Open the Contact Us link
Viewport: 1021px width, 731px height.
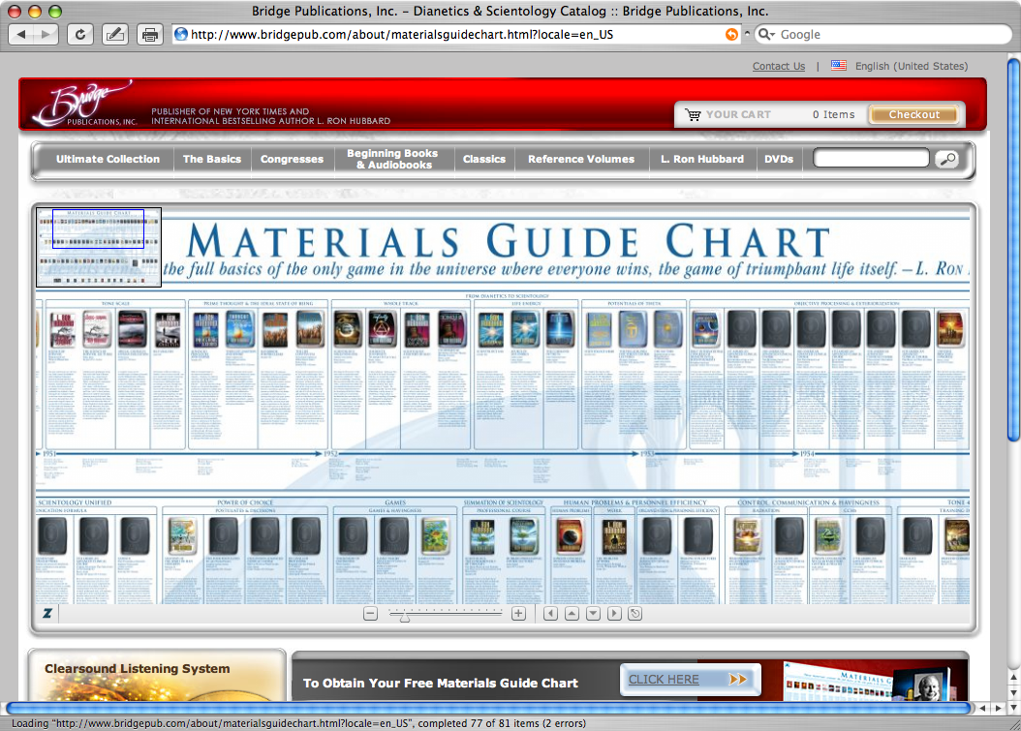point(779,67)
